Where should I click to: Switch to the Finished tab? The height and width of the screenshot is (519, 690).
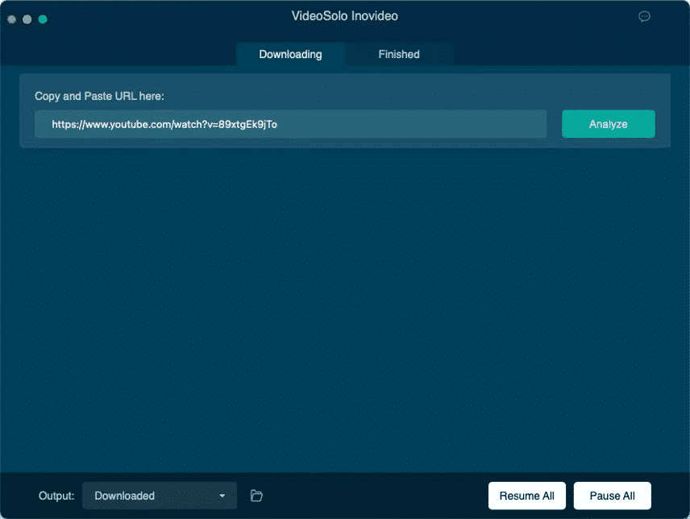coord(398,54)
